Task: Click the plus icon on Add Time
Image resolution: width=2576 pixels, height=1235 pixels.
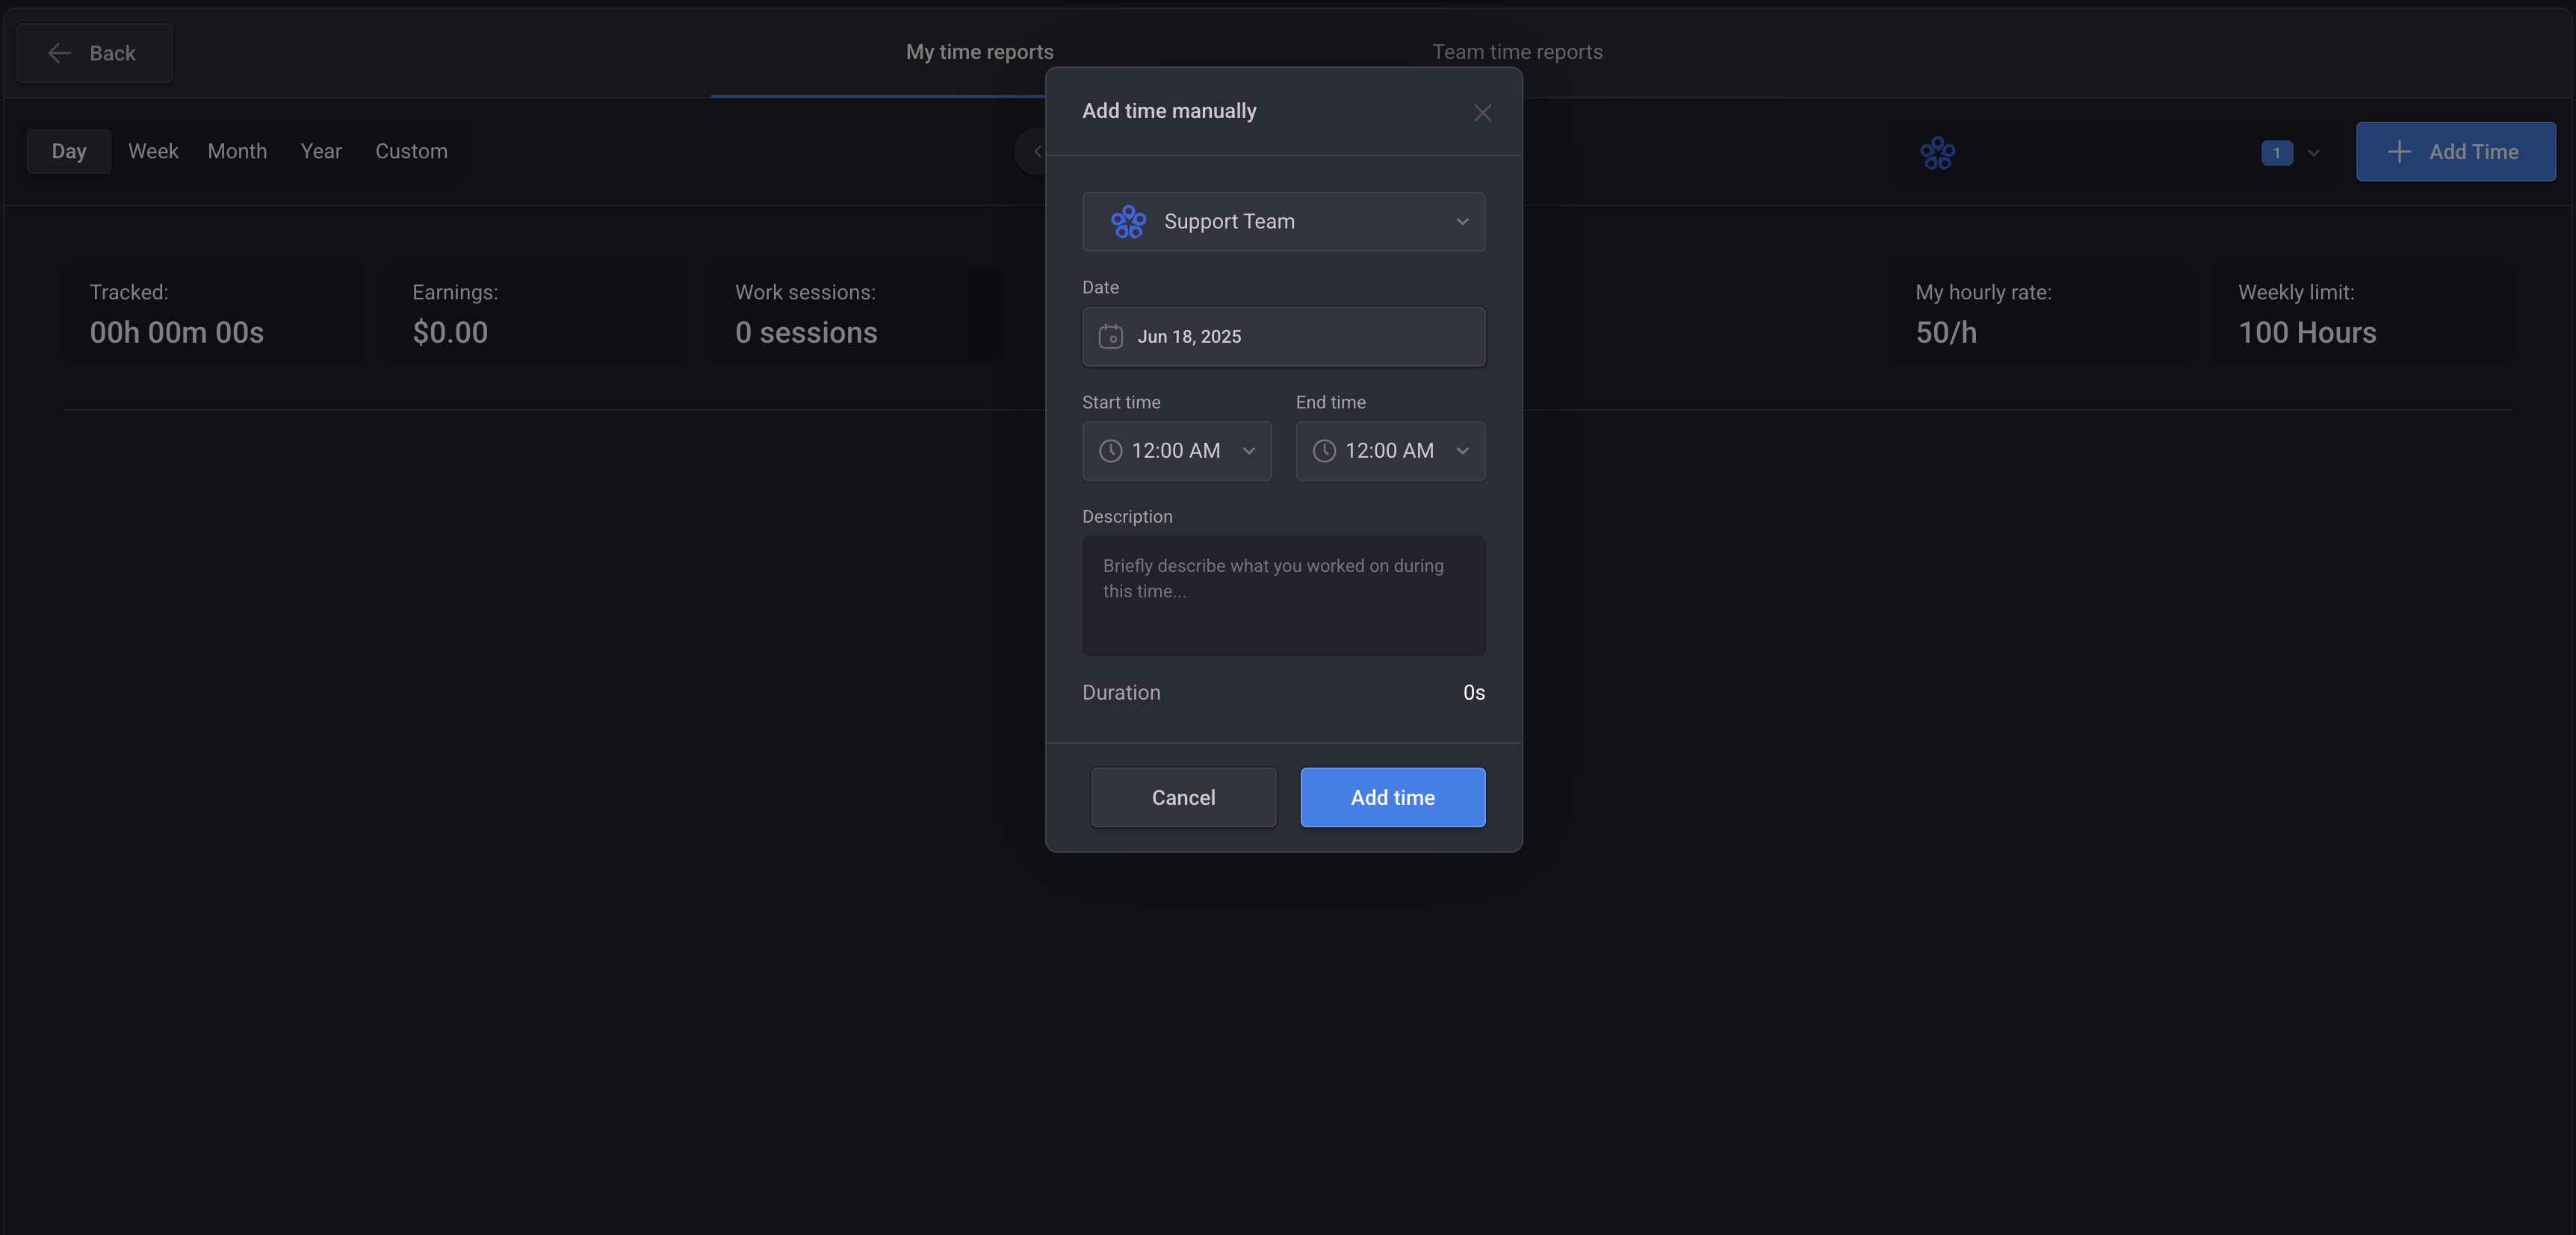Action: 2399,152
